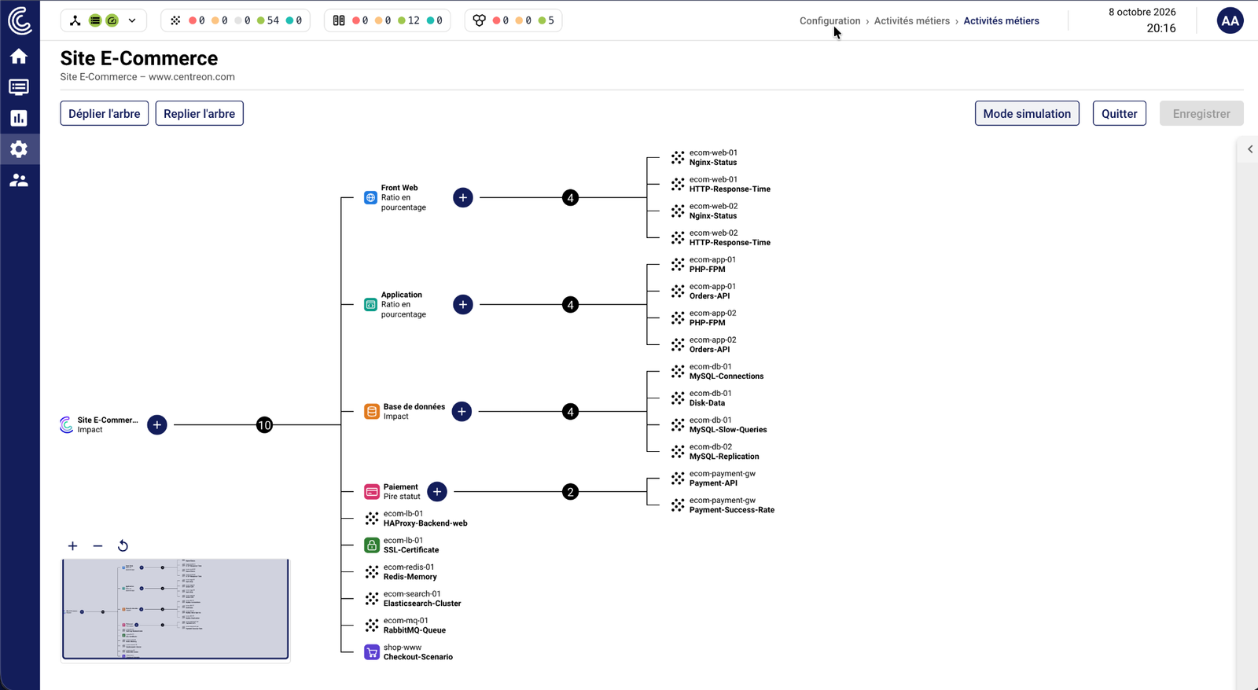Go to Home in the sidebar

(19, 57)
